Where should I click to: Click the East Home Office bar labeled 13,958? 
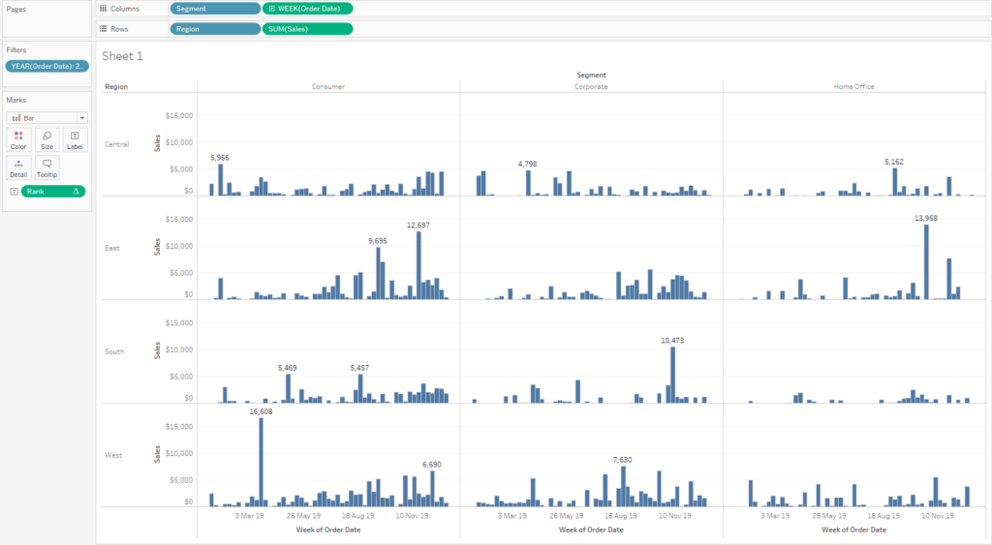pos(926,261)
